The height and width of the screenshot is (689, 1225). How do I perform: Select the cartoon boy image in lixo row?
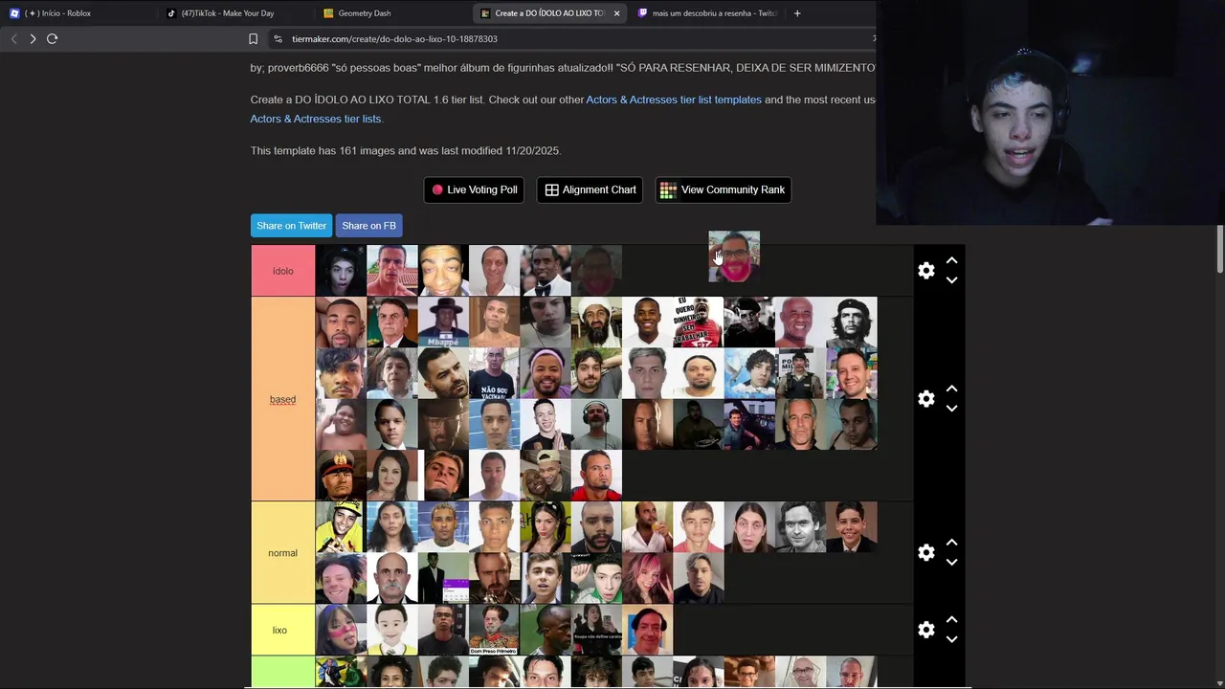tap(392, 630)
